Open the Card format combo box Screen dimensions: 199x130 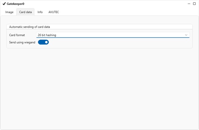point(113,35)
